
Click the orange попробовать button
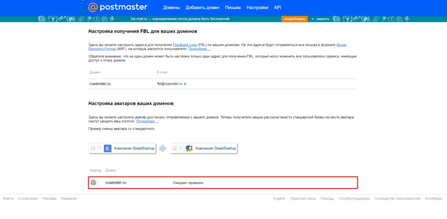(295, 19)
